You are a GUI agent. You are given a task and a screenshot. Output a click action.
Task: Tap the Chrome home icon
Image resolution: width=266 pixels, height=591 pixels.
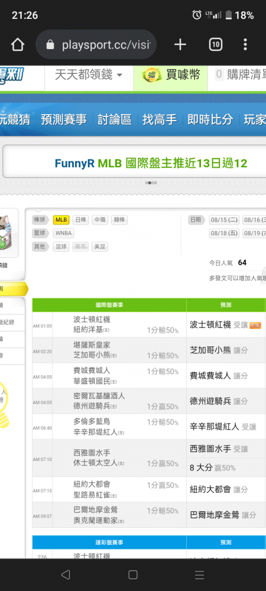tap(17, 46)
